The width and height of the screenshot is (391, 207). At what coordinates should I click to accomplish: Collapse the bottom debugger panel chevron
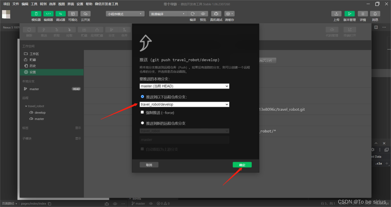376,143
